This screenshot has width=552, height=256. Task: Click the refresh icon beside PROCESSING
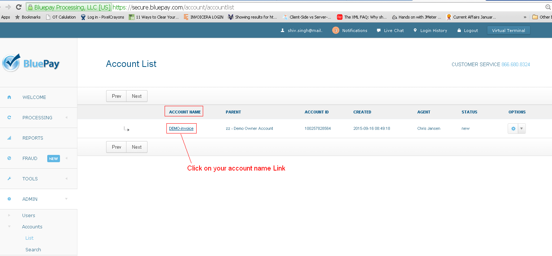pos(9,117)
